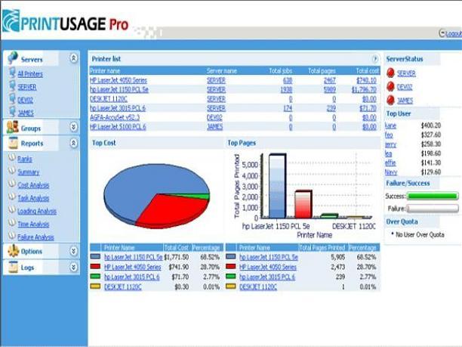Click the Groups people icon

tap(13, 127)
